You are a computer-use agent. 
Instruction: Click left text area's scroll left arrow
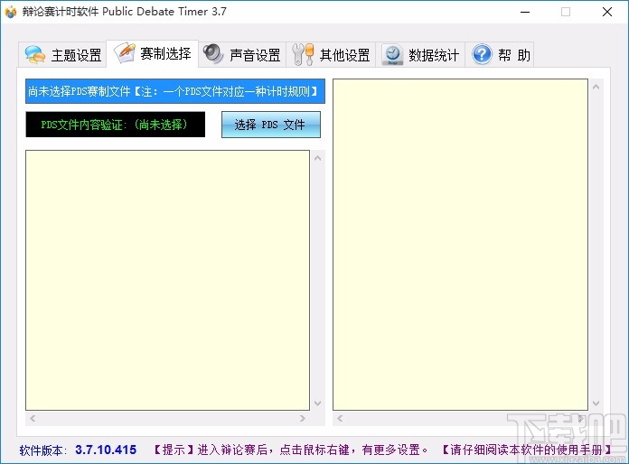pyautogui.click(x=33, y=418)
